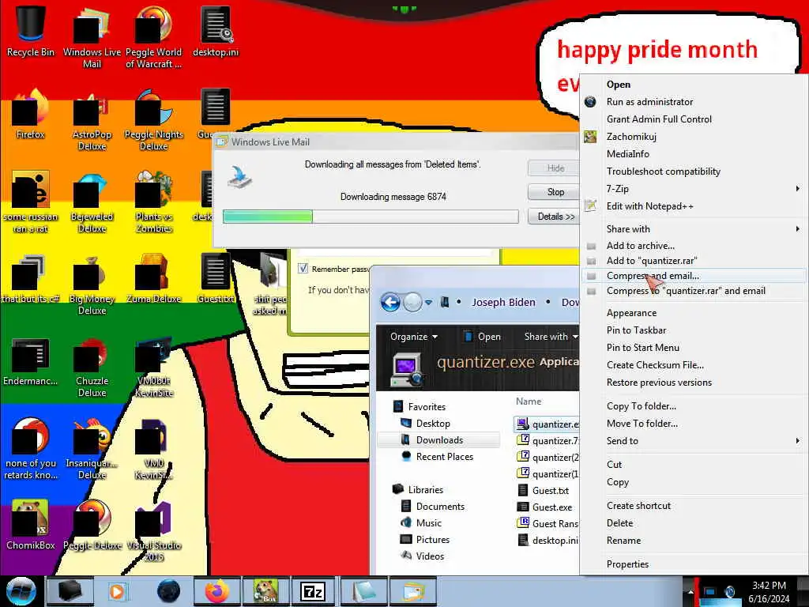809x607 pixels.
Task: Select quantizer.exe file in Downloads list
Action: 547,424
